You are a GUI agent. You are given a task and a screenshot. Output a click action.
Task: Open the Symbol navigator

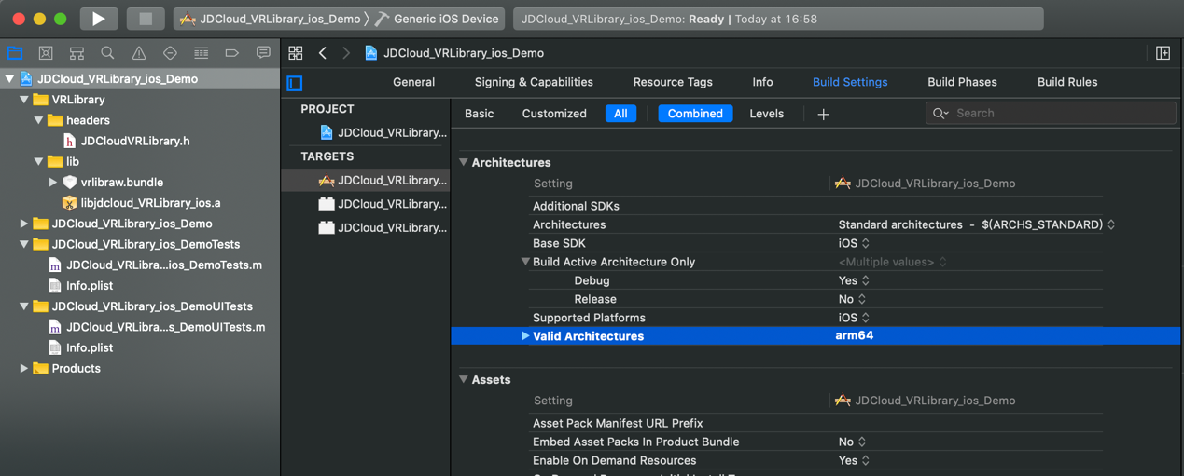pos(77,53)
